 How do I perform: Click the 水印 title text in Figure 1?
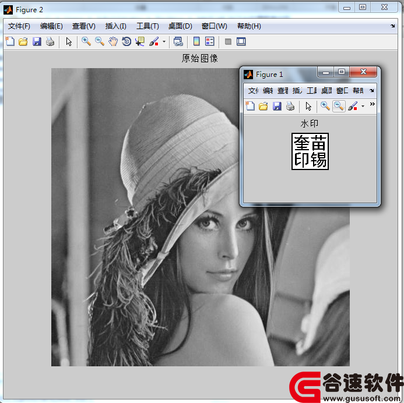coord(309,123)
